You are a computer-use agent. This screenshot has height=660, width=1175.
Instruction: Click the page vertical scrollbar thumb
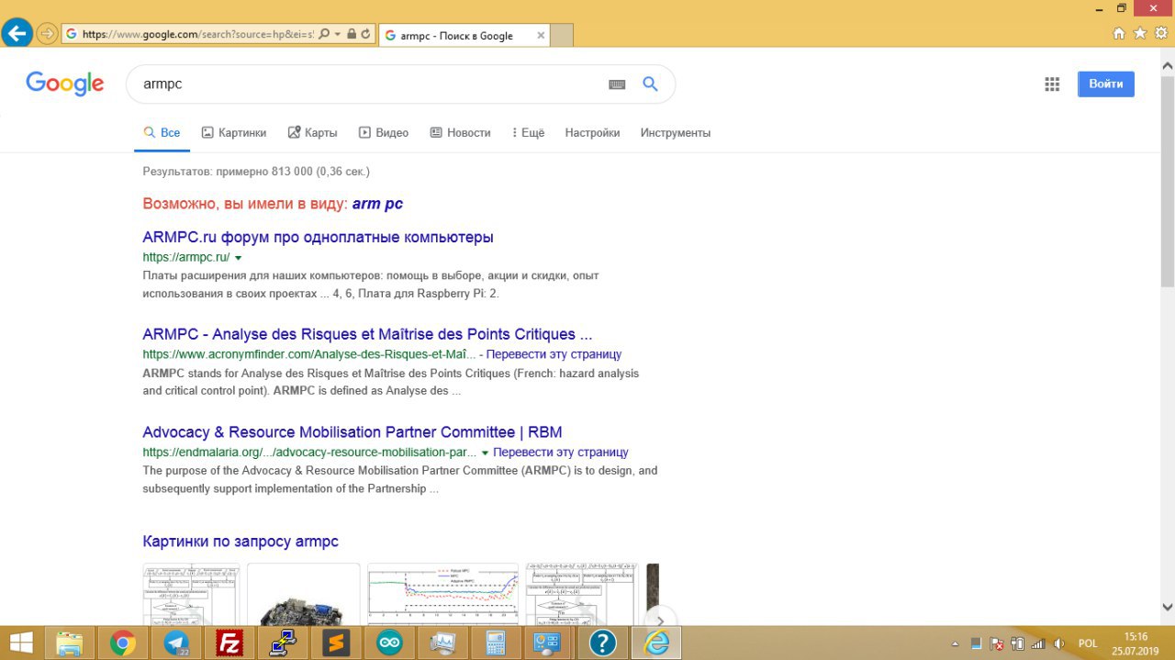1168,181
